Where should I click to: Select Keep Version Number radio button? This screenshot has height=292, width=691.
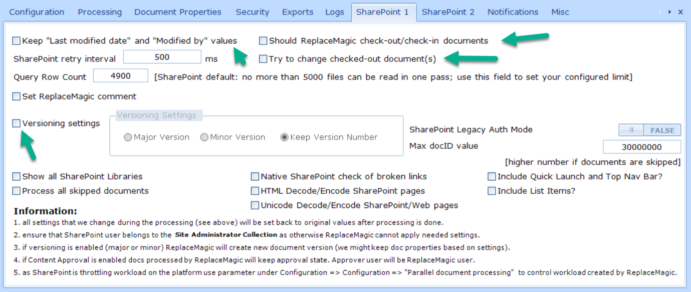pos(285,137)
